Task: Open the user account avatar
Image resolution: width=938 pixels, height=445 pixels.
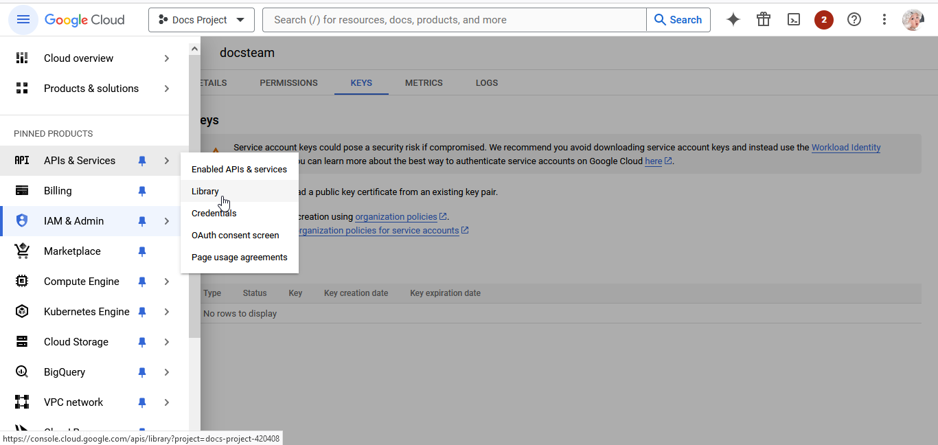Action: pos(913,20)
